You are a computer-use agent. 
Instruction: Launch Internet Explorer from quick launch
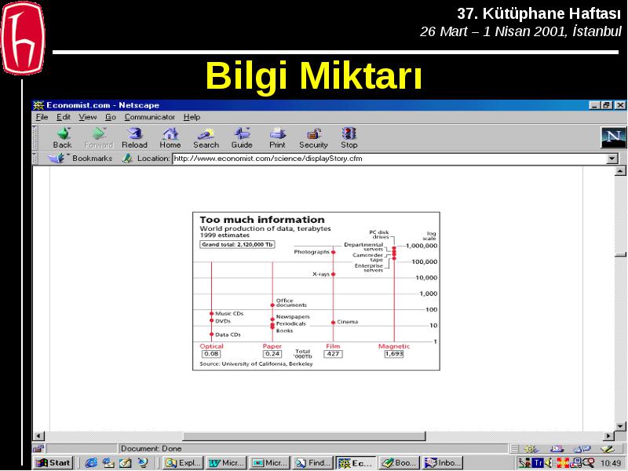click(91, 463)
